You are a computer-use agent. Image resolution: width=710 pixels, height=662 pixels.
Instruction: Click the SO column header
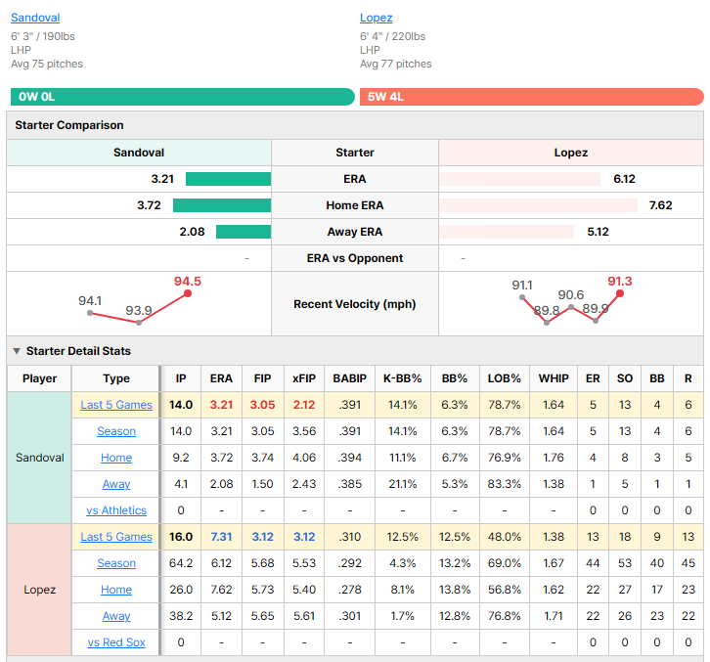(x=625, y=378)
